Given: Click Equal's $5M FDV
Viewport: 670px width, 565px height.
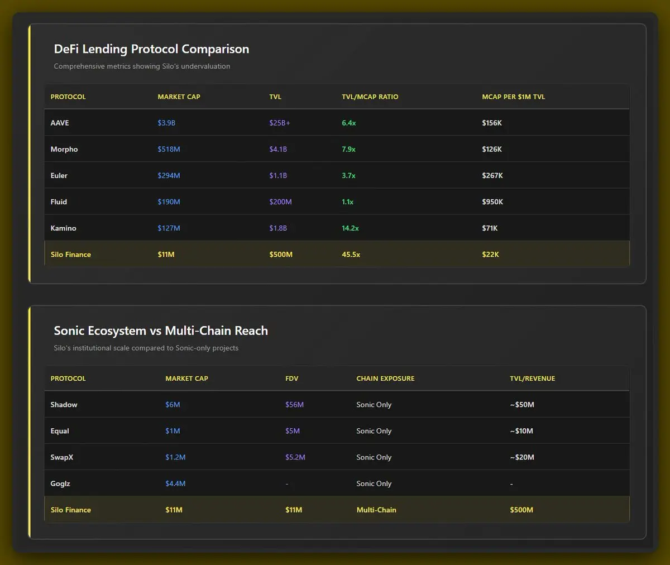Looking at the screenshot, I should 293,431.
